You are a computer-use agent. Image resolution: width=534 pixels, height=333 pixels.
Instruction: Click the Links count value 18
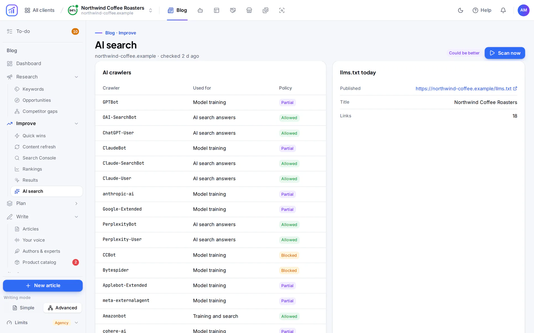pos(515,116)
